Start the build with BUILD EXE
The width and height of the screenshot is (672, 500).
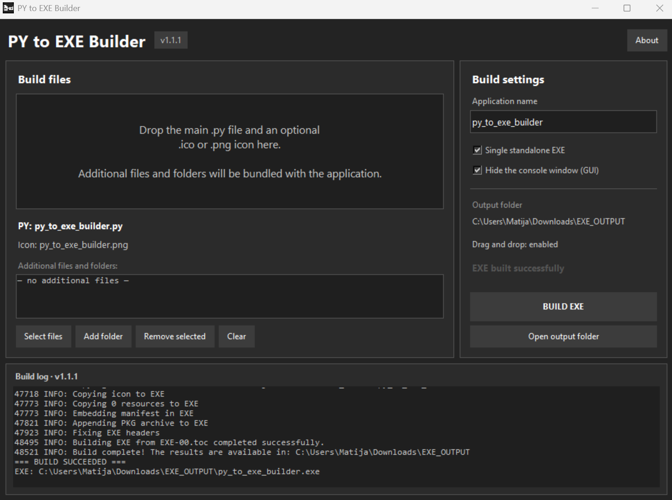563,306
